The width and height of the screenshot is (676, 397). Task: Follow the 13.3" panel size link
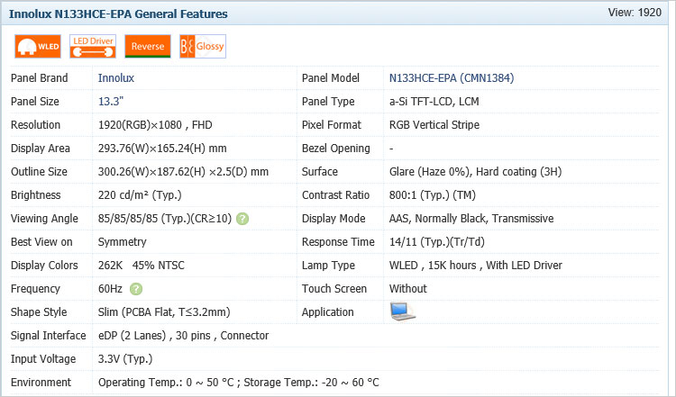coord(111,102)
